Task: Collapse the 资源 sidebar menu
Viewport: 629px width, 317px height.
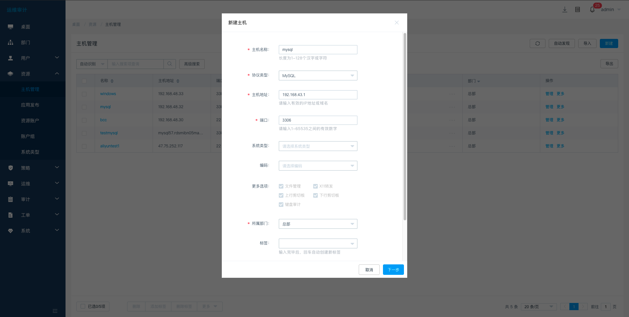Action: click(x=57, y=74)
